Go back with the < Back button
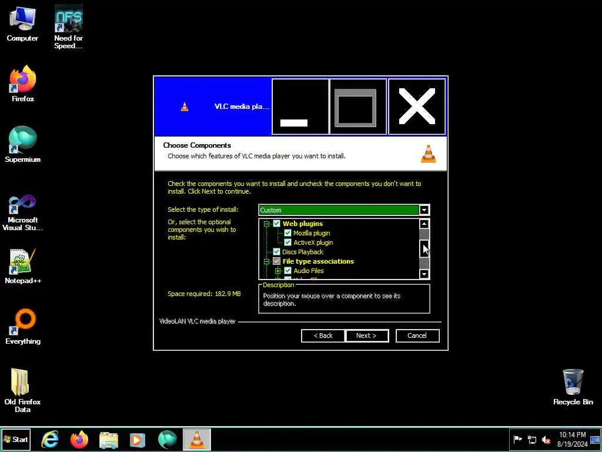Viewport: 602px width, 452px height. (323, 335)
